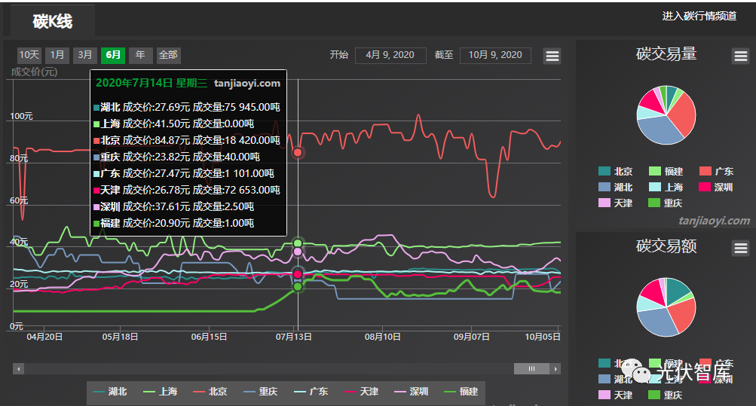Open the main chart hamburger menu
This screenshot has width=756, height=406.
552,56
